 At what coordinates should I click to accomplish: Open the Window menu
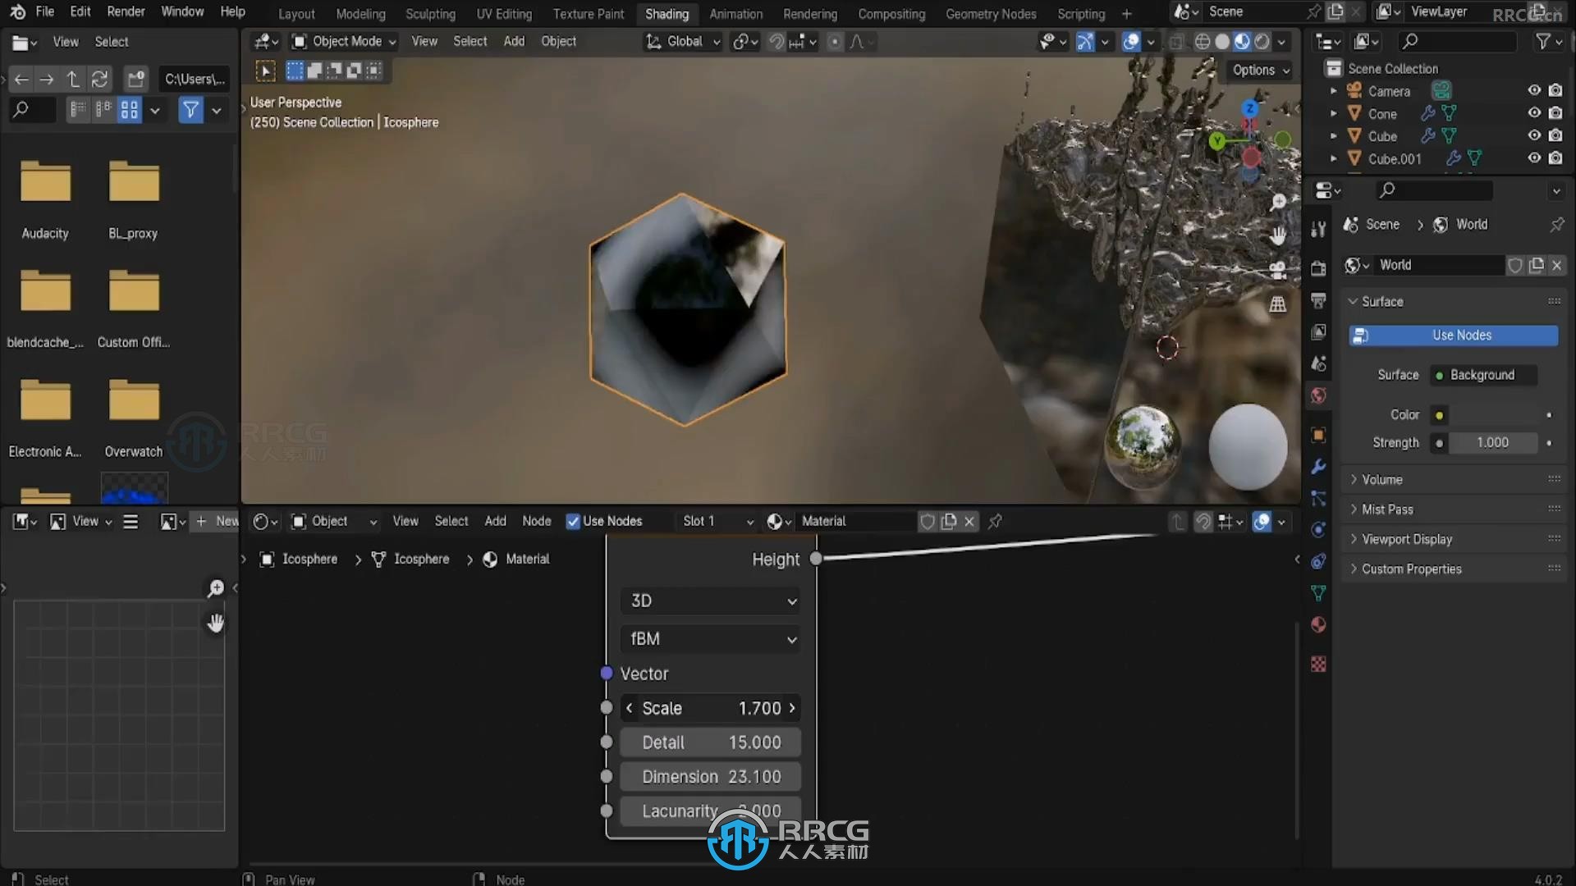(x=182, y=11)
